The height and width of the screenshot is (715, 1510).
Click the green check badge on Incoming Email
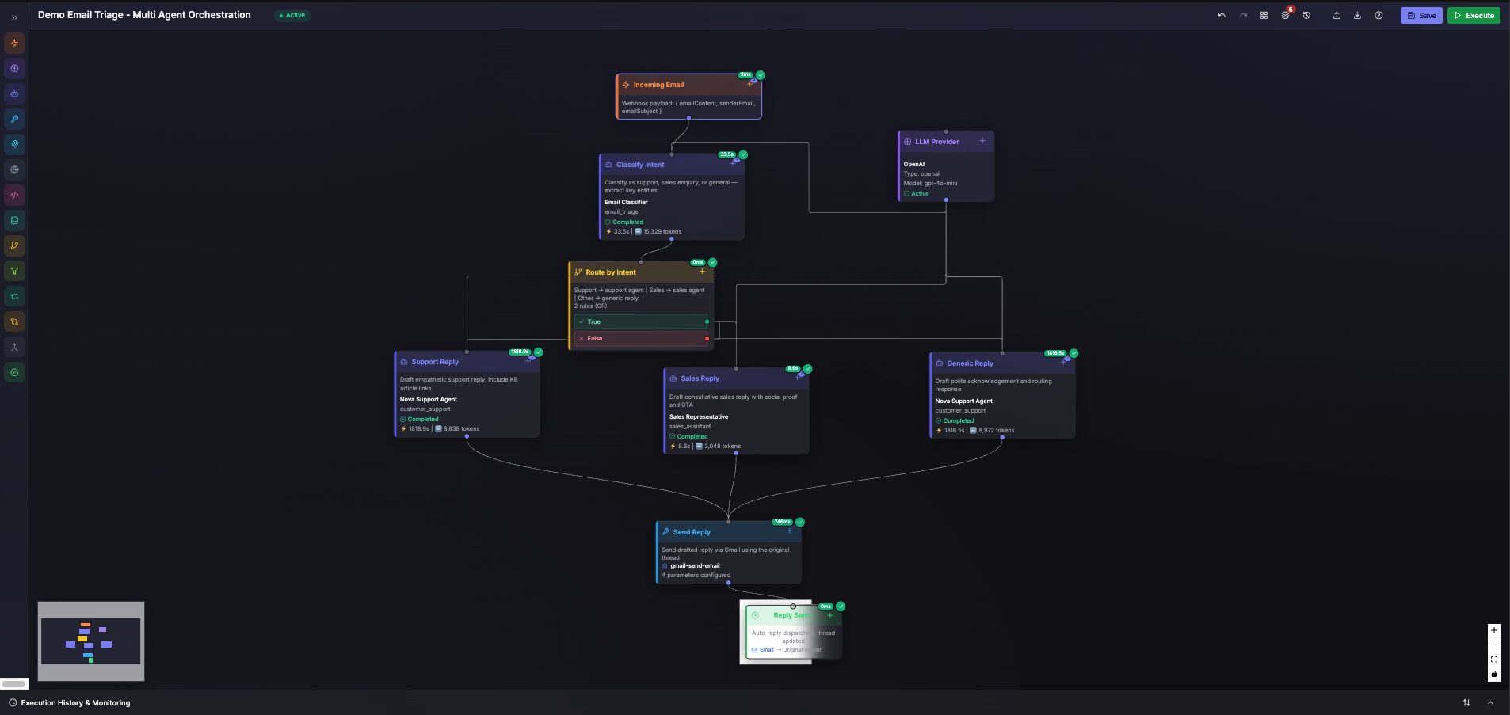[x=761, y=75]
